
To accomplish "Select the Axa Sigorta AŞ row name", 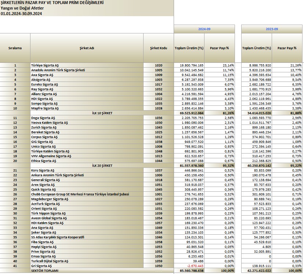I will click(x=87, y=75).
